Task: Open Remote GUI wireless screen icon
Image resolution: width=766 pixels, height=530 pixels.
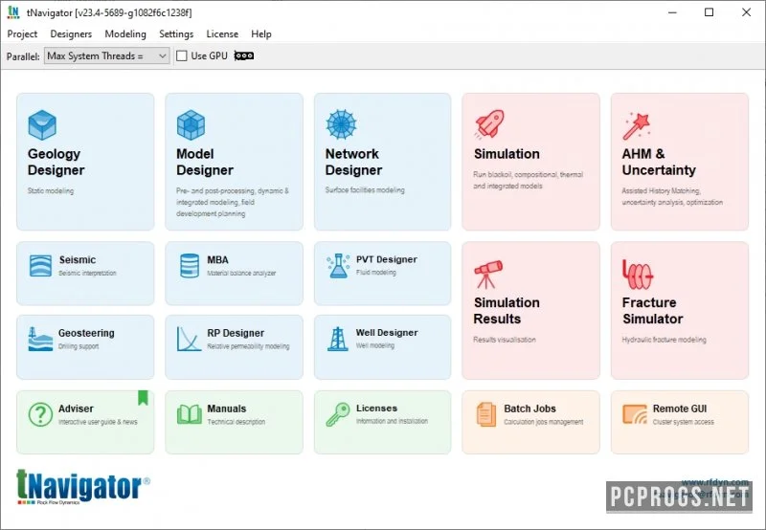Action: click(x=635, y=414)
